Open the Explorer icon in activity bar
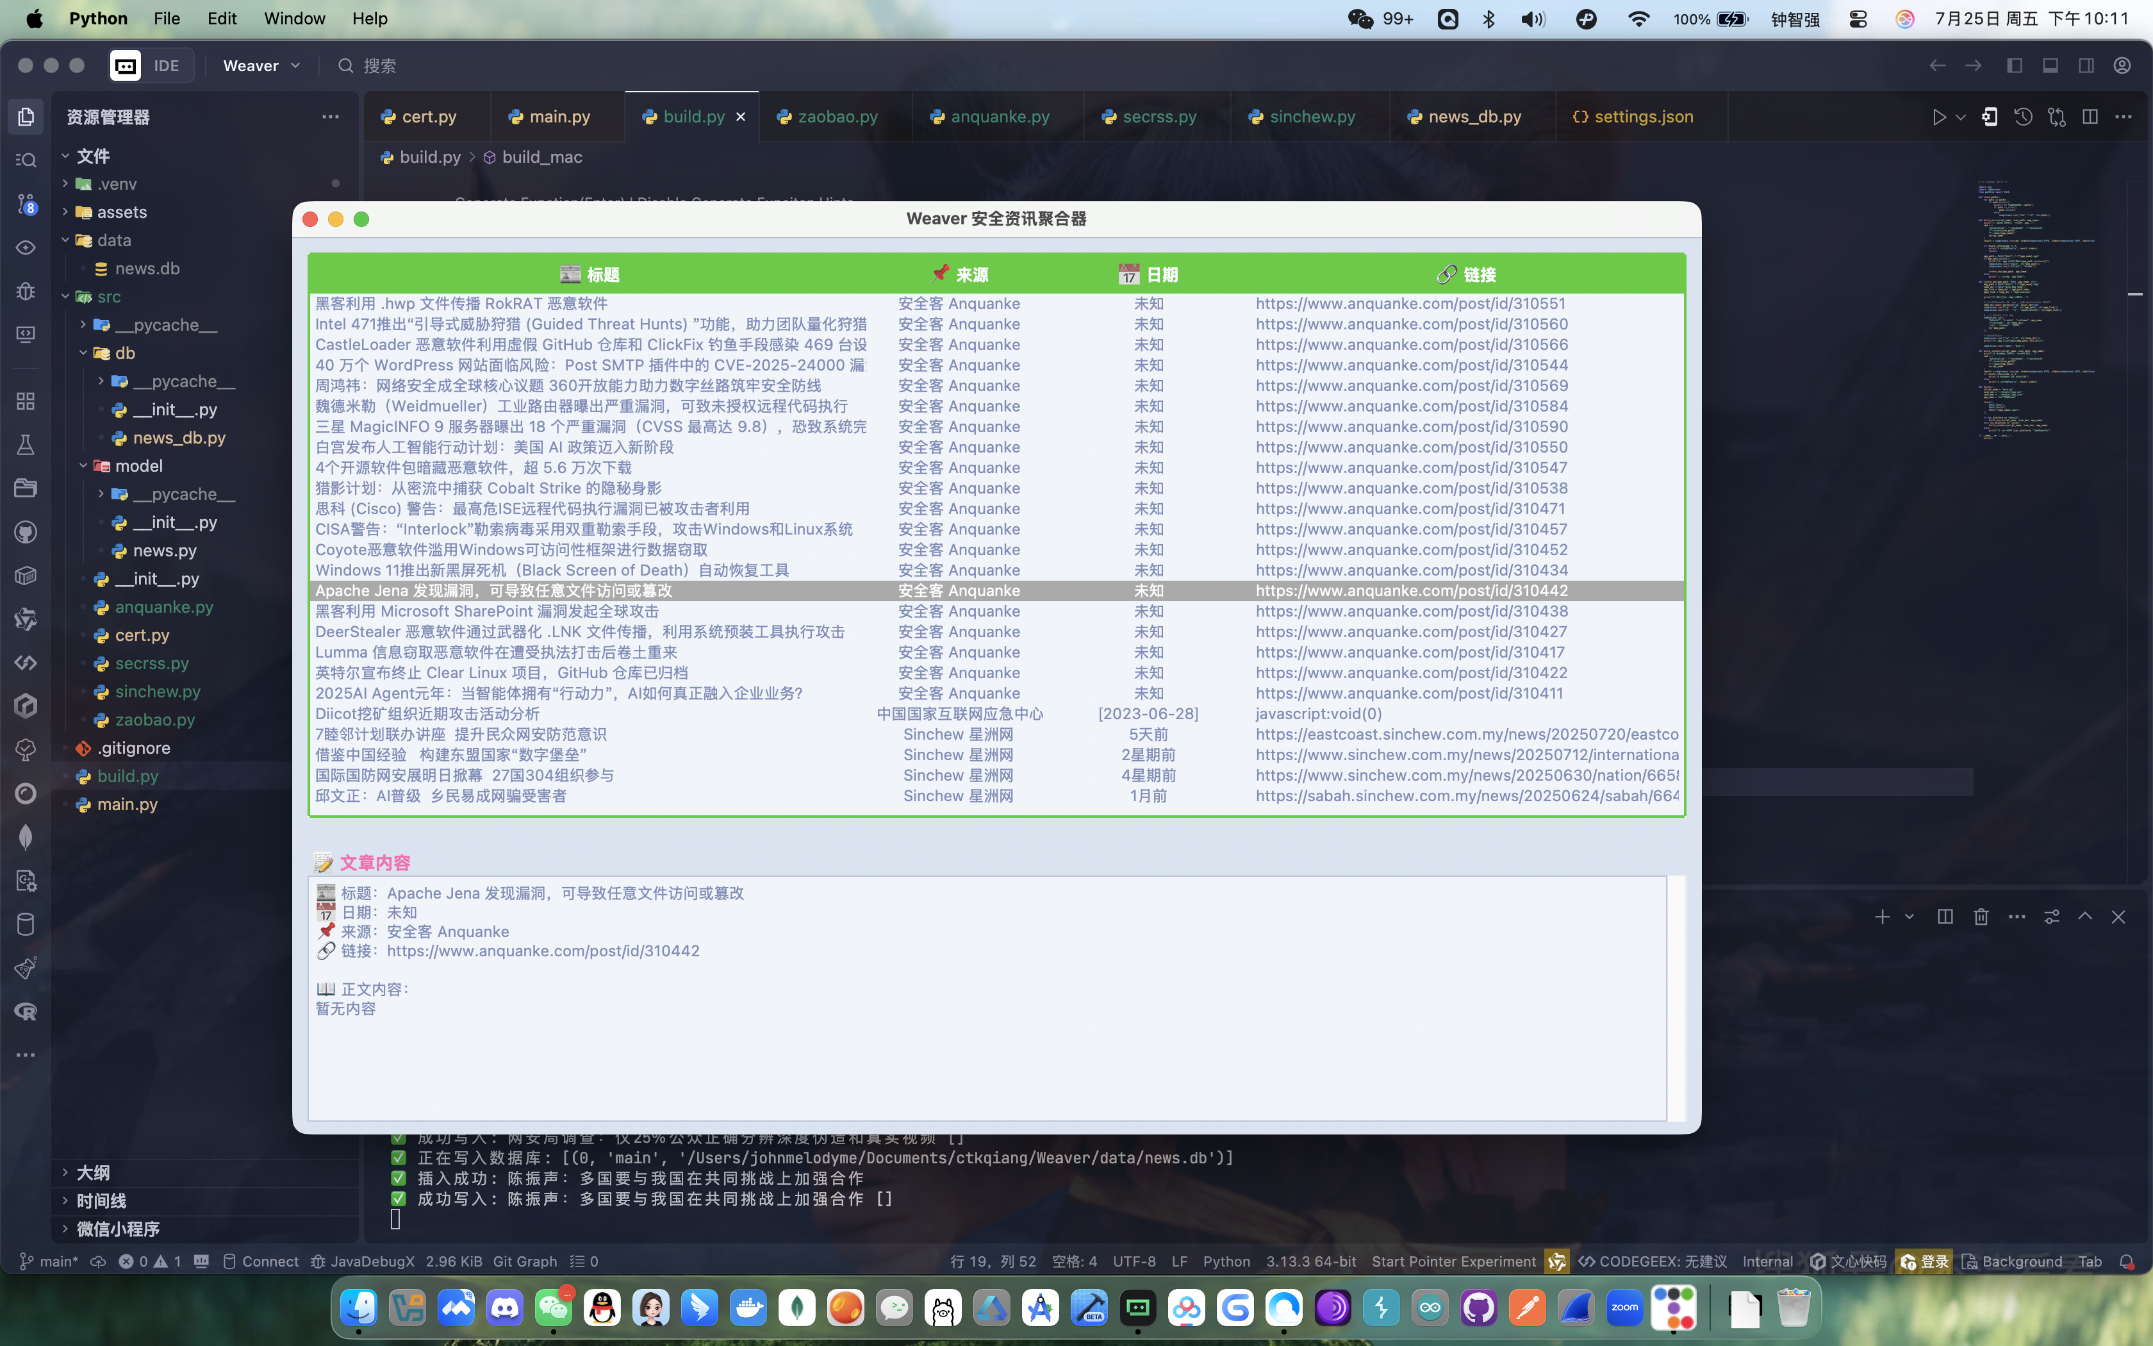The image size is (2153, 1346). (x=26, y=117)
